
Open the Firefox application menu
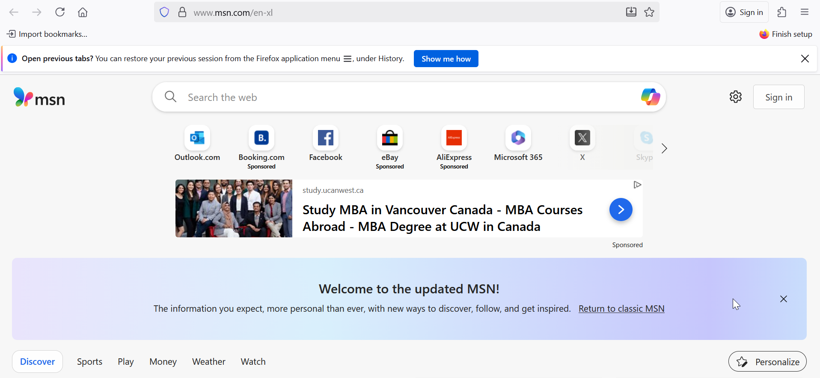tap(805, 12)
